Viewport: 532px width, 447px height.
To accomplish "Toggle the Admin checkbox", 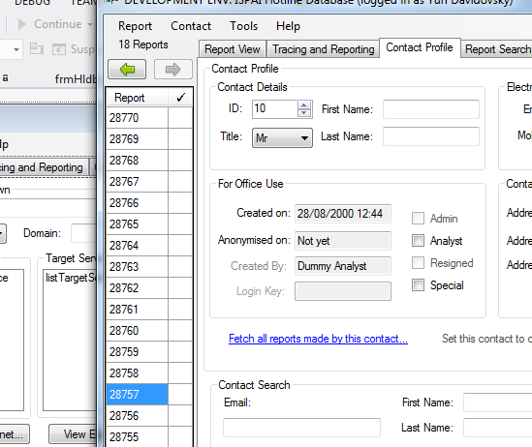I will pos(418,219).
